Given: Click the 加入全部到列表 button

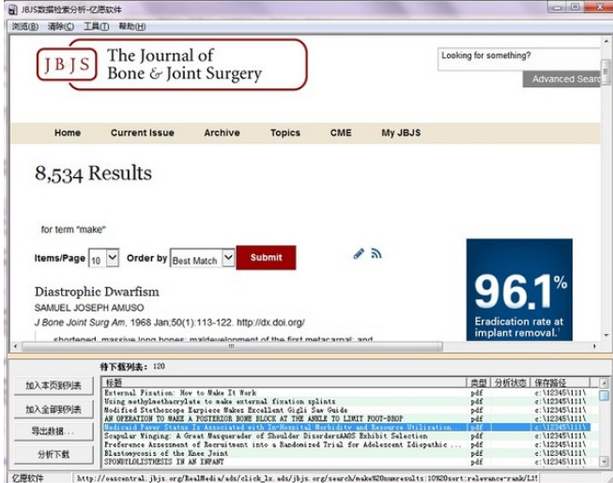Looking at the screenshot, I should tap(54, 409).
